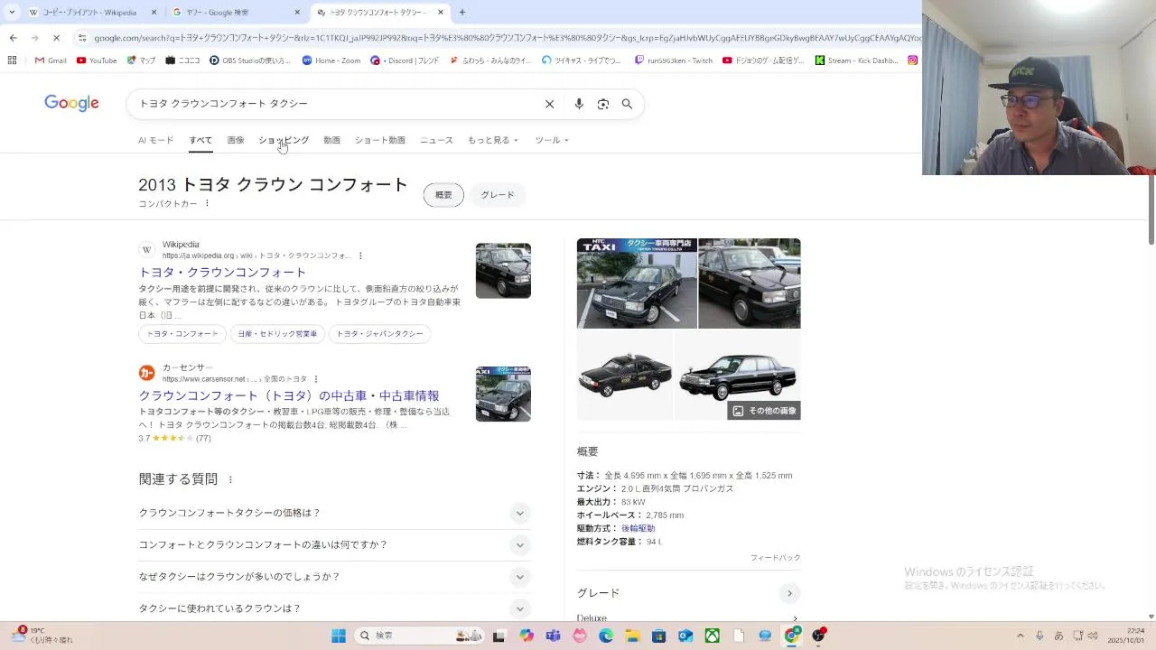
Task: Open the OBS Studio bookmark
Action: 250,60
